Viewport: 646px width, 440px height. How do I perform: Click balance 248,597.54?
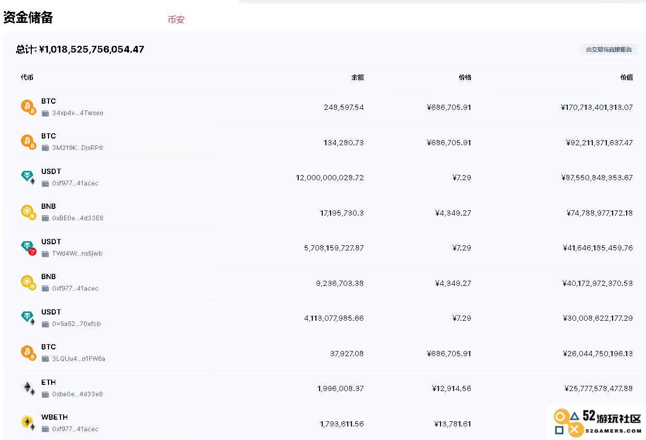[344, 107]
